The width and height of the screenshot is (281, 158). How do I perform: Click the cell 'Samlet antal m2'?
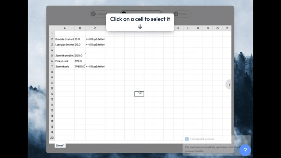click(x=65, y=56)
